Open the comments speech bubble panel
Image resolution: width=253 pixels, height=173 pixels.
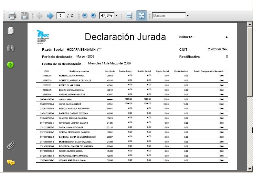pos(11,163)
